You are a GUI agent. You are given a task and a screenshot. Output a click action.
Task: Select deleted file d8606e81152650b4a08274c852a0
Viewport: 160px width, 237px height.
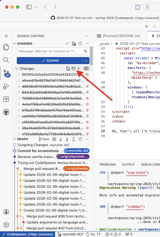tap(53, 86)
